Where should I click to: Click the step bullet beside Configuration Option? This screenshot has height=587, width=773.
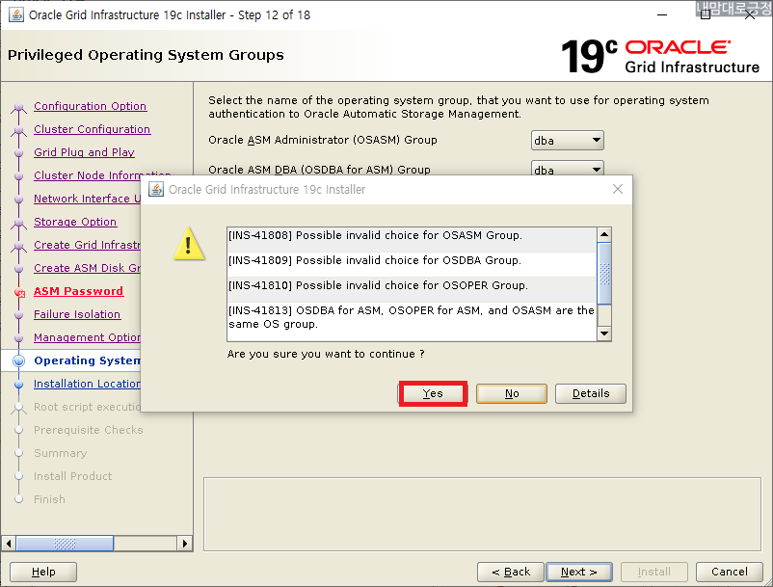click(18, 107)
